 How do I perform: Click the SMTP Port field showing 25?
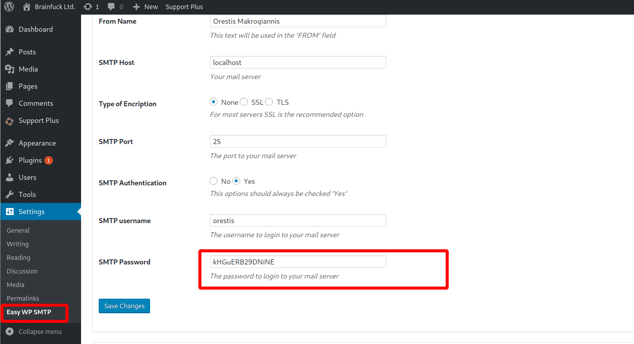tap(298, 142)
